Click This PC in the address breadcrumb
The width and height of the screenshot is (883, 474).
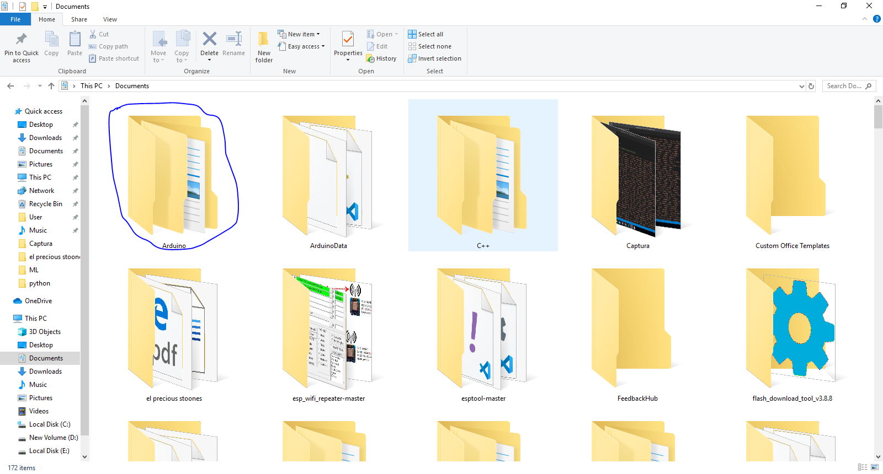[x=92, y=86]
